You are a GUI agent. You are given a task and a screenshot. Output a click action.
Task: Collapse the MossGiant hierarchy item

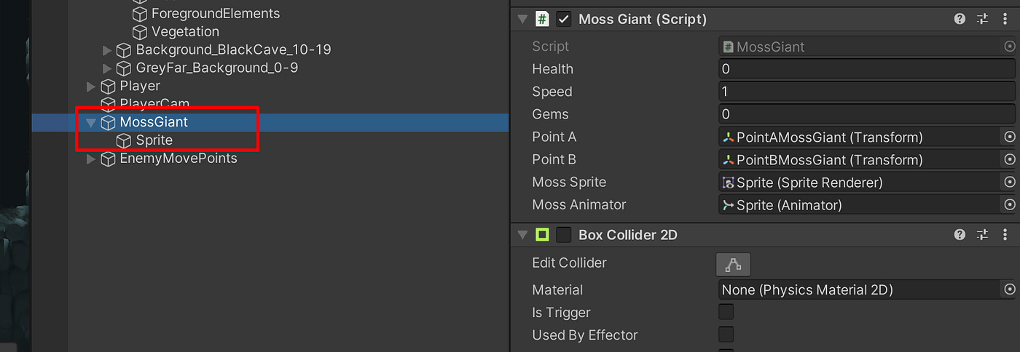(91, 122)
